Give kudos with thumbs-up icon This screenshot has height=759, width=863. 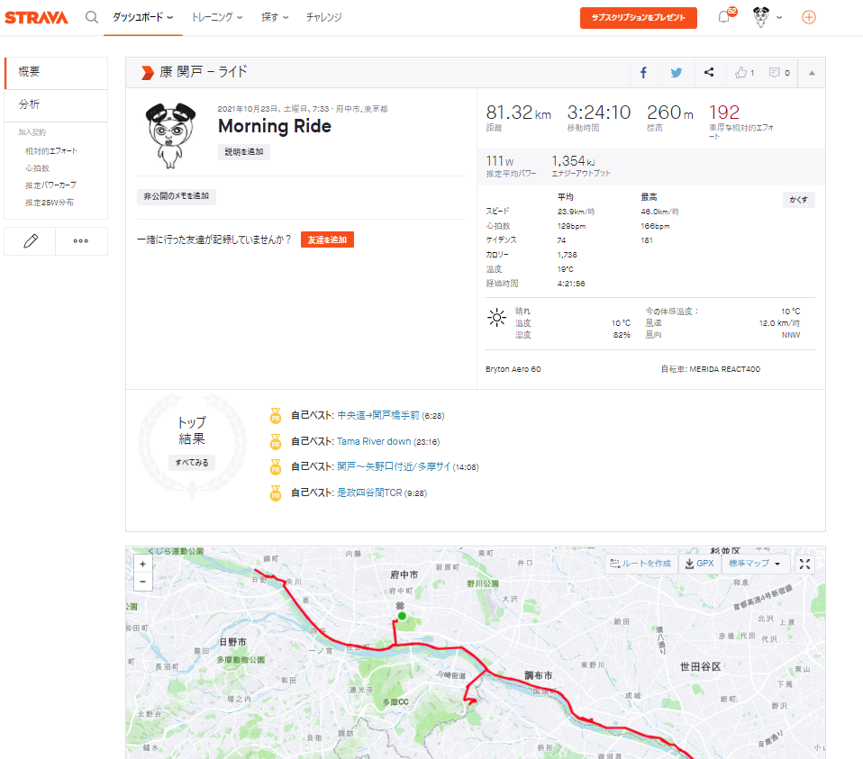point(743,73)
